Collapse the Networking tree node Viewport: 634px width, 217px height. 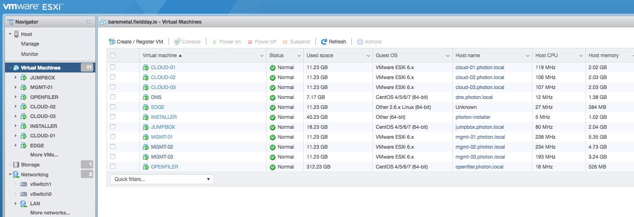click(10, 174)
